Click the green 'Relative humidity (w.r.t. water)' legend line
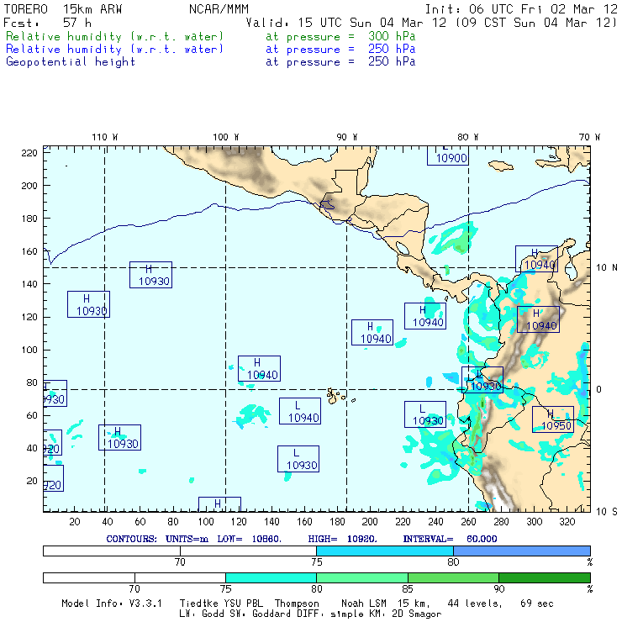The height and width of the screenshot is (622, 622). pos(114,36)
